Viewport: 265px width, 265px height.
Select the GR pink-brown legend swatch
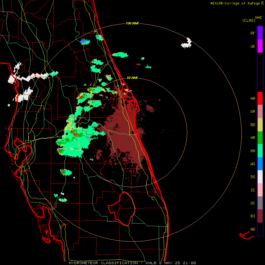[x=260, y=112]
